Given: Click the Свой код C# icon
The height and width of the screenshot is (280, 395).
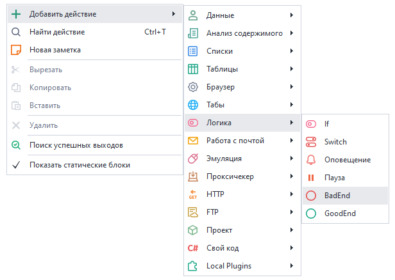Looking at the screenshot, I should tap(193, 248).
